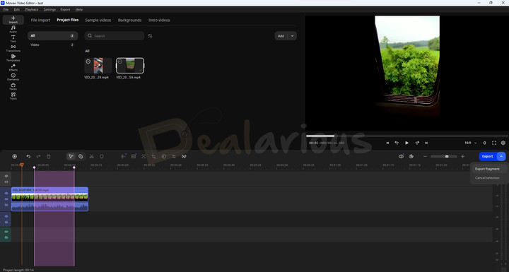
Task: Click the add track circle-plus icon
Action: 15,156
